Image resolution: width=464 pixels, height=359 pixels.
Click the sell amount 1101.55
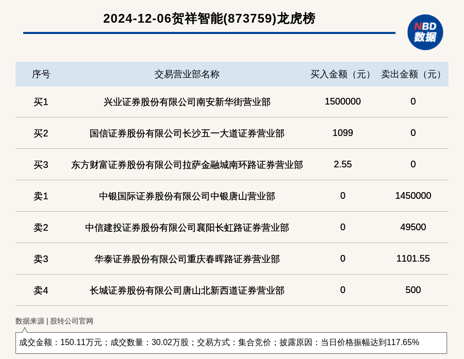413,259
